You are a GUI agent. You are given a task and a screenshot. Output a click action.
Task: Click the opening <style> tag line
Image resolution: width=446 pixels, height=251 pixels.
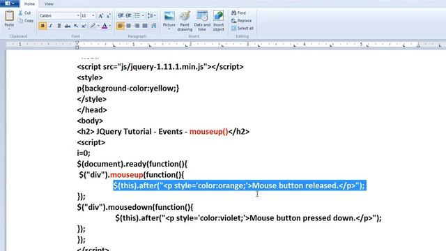90,77
